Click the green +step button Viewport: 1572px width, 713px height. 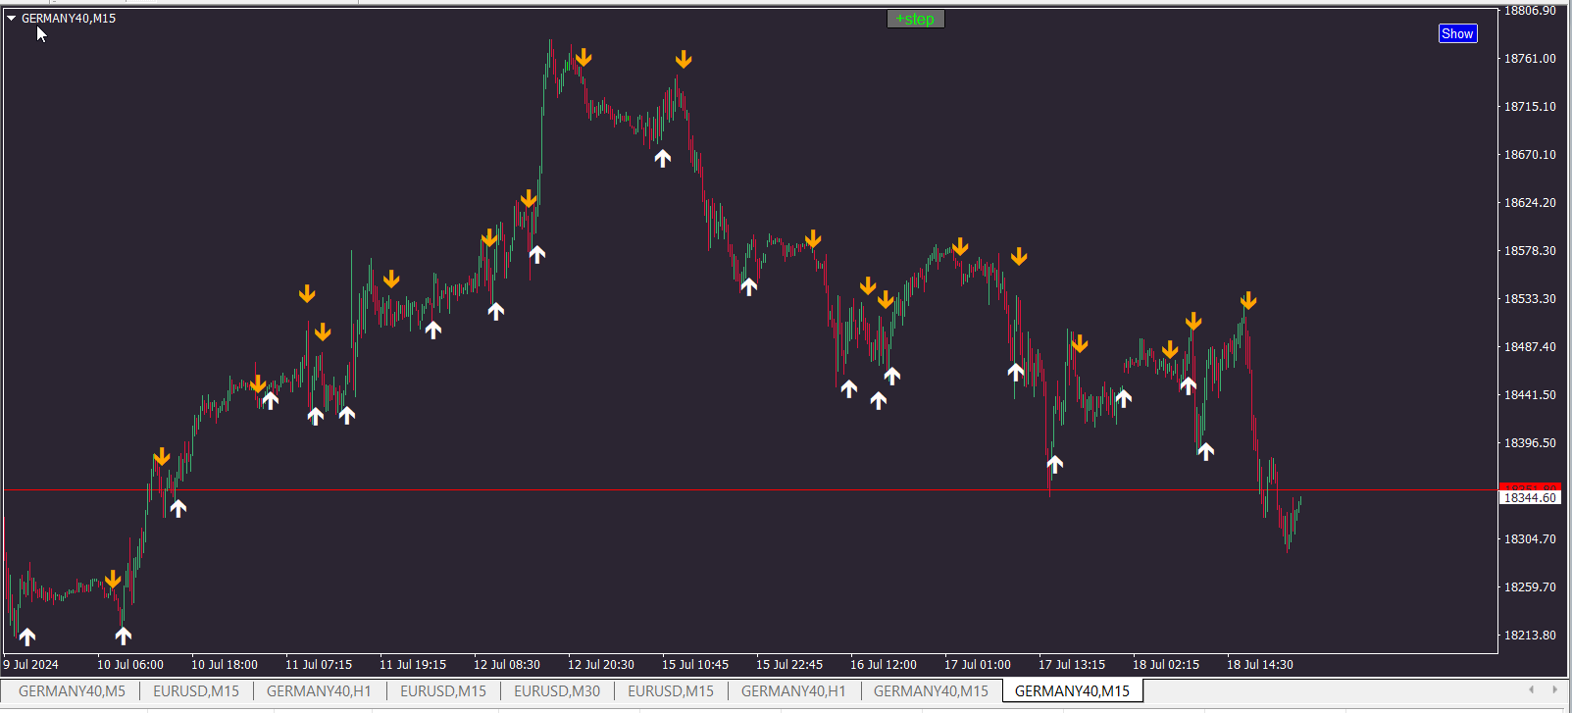pos(916,20)
